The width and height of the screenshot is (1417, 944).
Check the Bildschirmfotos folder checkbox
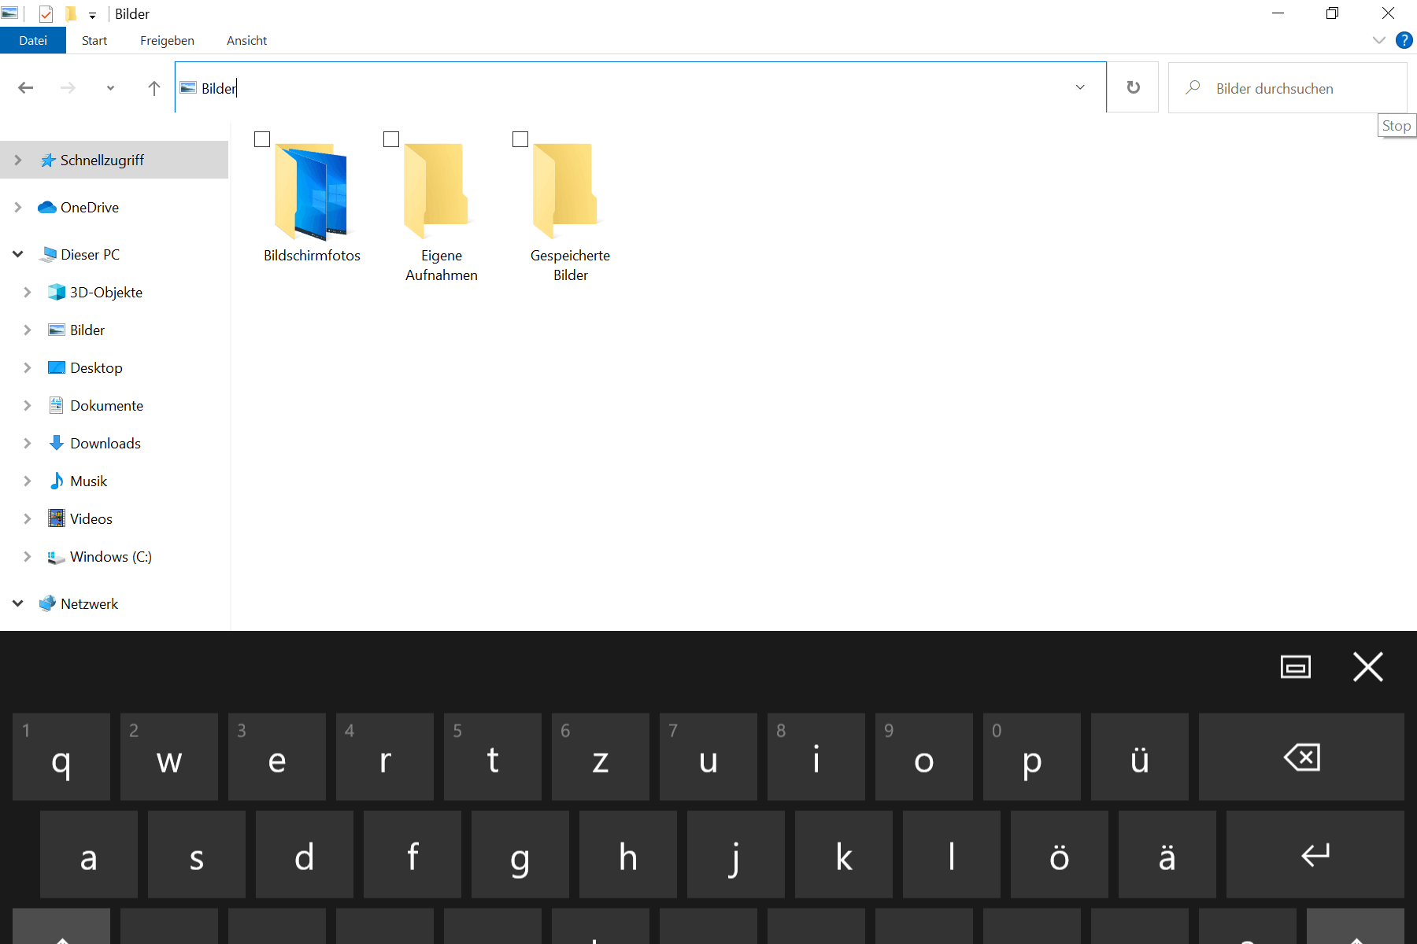(262, 139)
